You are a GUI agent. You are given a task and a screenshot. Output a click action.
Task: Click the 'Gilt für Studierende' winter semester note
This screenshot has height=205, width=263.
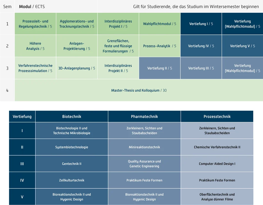point(196,7)
